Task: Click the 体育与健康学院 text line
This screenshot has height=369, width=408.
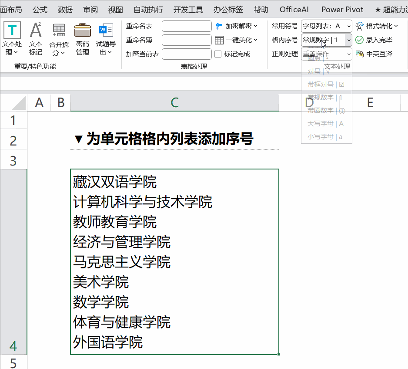Action: [122, 322]
